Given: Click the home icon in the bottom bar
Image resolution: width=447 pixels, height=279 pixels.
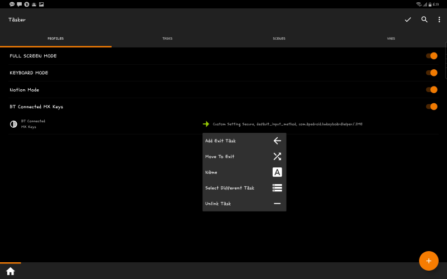Looking at the screenshot, I should [11, 271].
